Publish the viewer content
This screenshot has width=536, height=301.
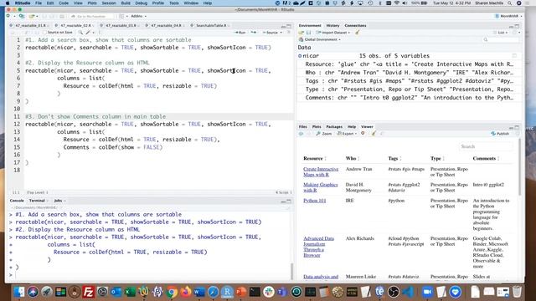pyautogui.click(x=500, y=134)
